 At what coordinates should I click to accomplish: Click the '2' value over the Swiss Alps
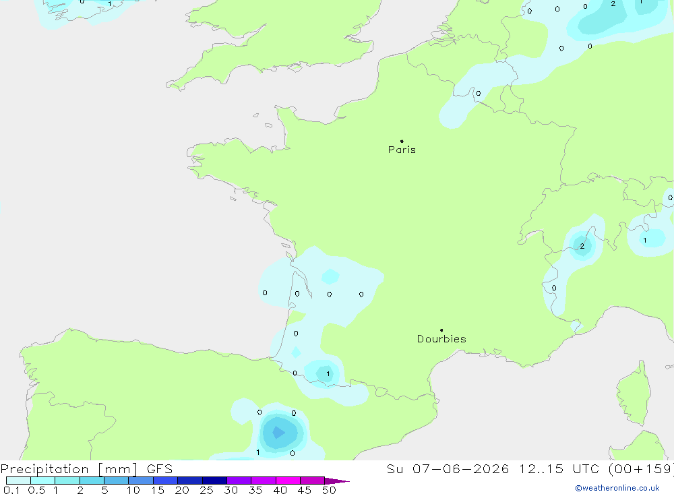point(582,247)
